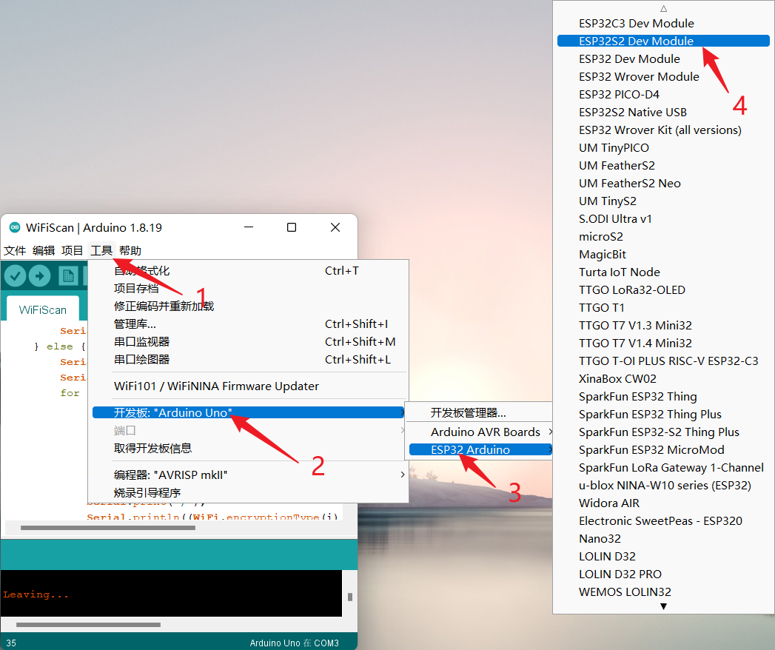Screen dimensions: 775x650
Task: Open 管理库... library manager
Action: tap(249, 324)
